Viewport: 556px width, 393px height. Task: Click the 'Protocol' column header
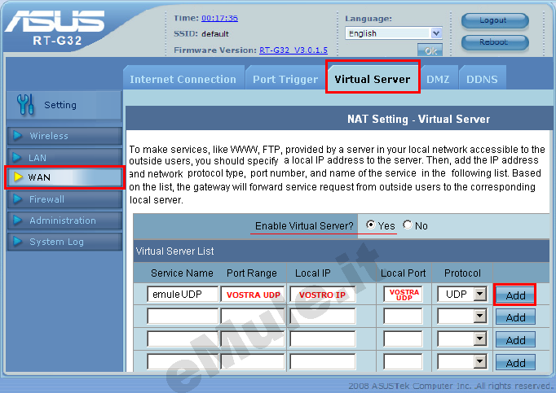tap(462, 273)
